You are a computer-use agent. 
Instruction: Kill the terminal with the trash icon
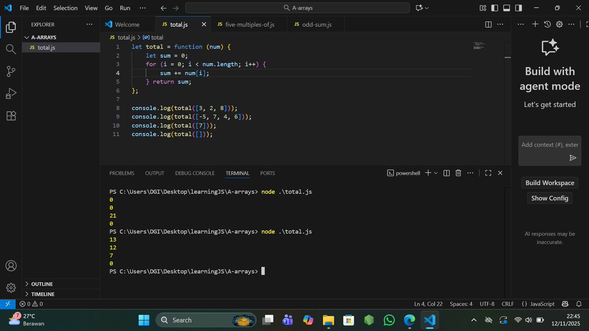pyautogui.click(x=458, y=173)
